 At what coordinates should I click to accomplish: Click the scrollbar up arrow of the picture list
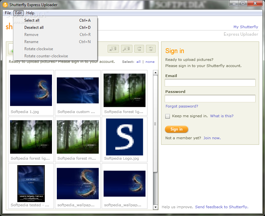point(156,73)
